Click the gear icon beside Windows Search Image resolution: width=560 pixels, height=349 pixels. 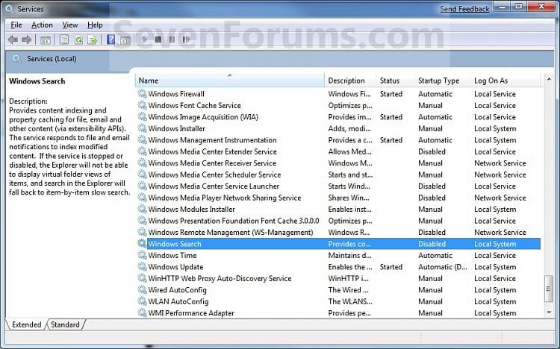pyautogui.click(x=142, y=243)
